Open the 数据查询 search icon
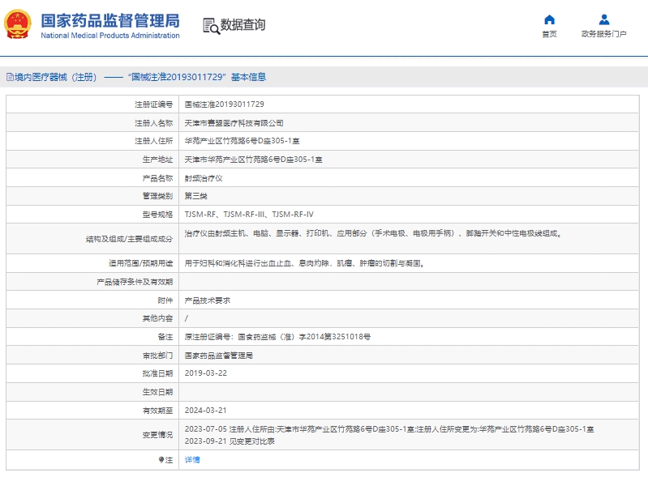The height and width of the screenshot is (477, 648). coord(211,26)
